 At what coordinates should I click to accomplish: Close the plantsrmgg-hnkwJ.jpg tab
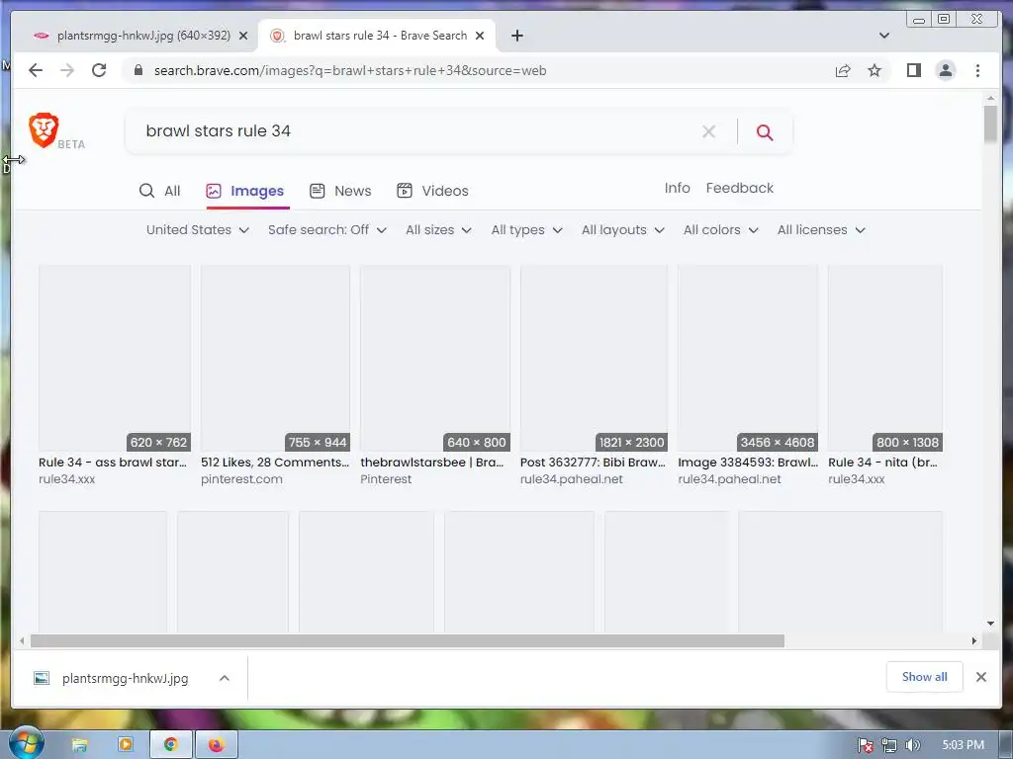[243, 36]
